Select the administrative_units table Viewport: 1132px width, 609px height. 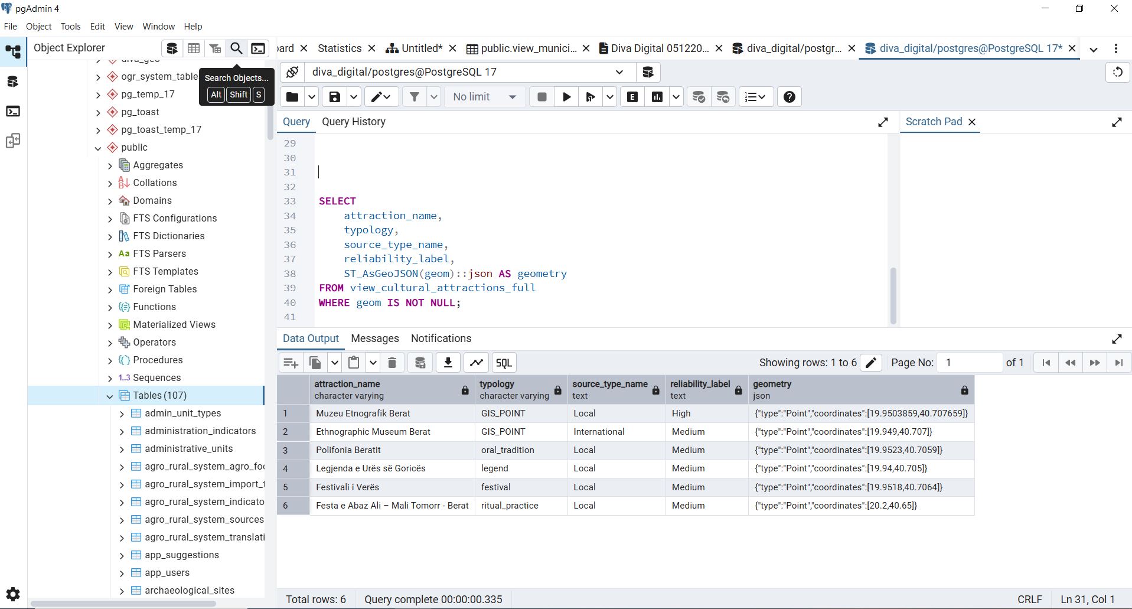pos(188,449)
